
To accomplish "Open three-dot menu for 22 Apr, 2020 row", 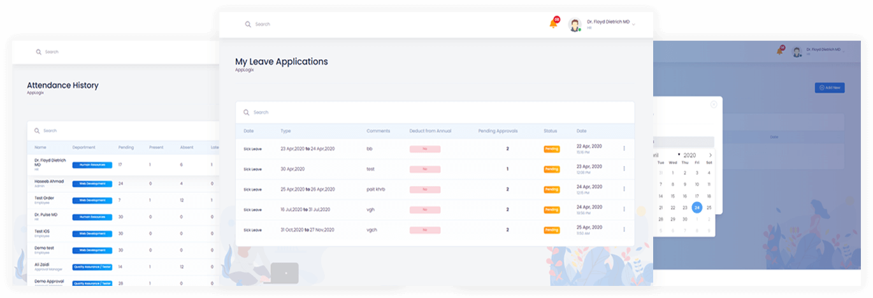I will [624, 149].
